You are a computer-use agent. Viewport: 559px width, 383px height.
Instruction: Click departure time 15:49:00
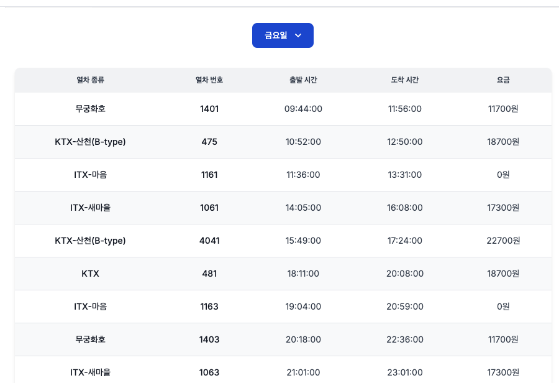coord(303,241)
